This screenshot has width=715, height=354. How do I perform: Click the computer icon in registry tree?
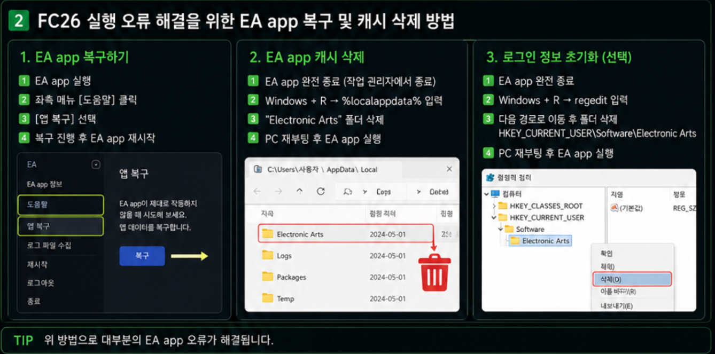[495, 194]
